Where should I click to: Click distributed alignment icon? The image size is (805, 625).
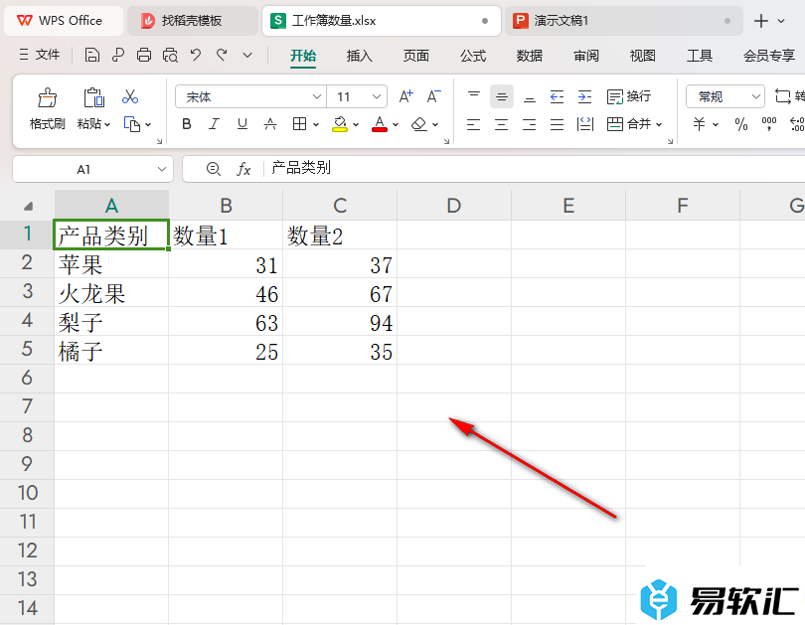(585, 124)
